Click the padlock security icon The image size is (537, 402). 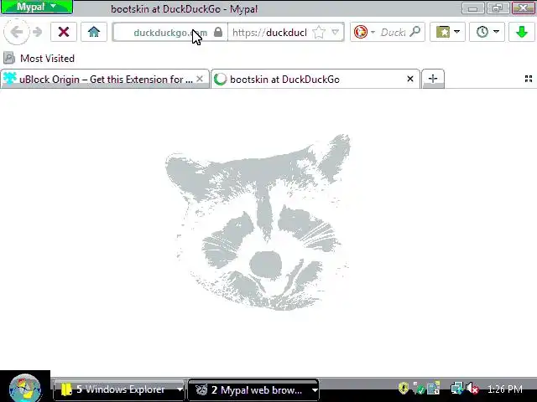(218, 33)
